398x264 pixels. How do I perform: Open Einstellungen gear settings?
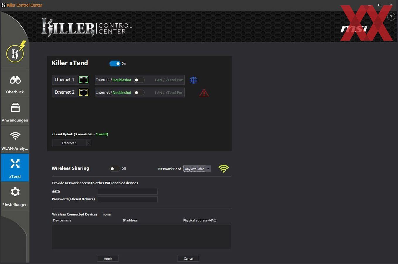coord(15,196)
